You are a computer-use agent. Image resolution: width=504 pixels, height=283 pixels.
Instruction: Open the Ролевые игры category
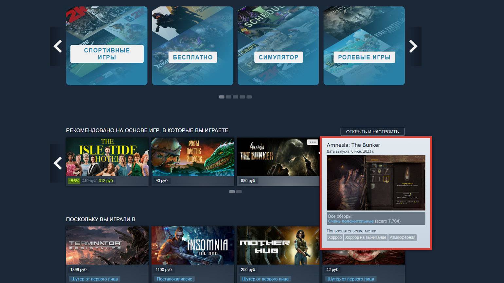[364, 46]
